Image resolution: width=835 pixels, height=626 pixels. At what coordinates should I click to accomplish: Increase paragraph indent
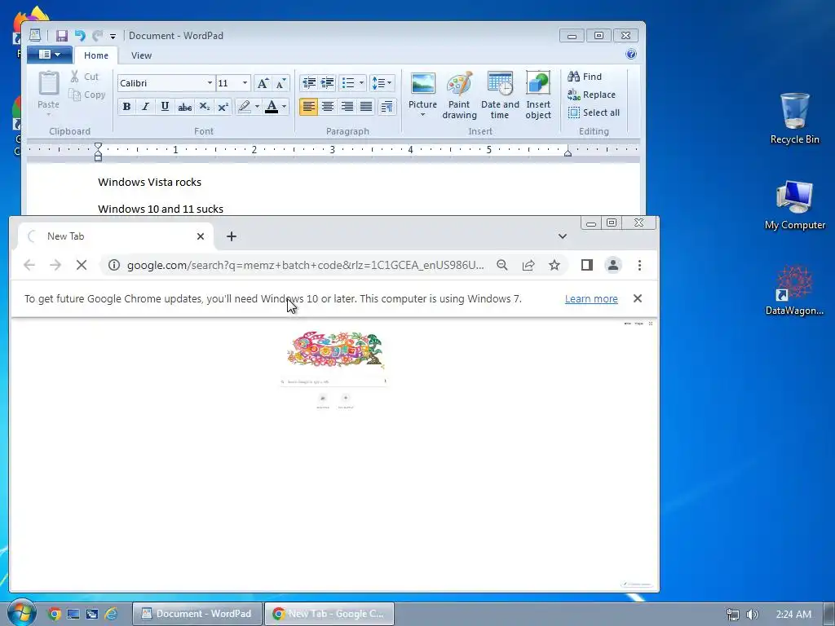coord(328,83)
